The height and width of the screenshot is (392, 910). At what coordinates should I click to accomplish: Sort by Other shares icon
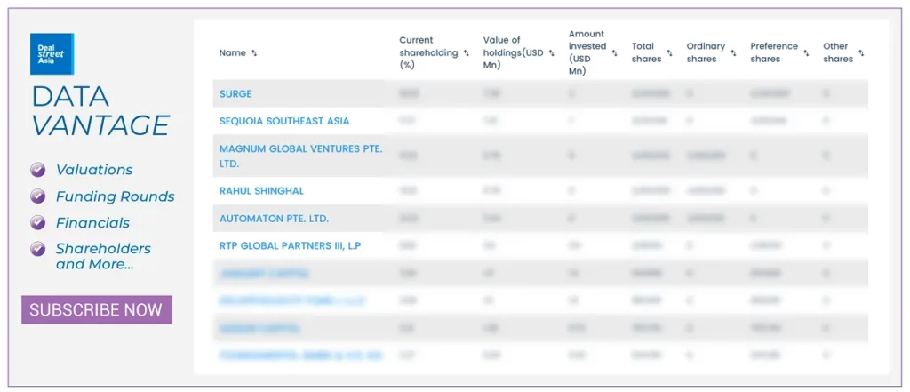(861, 53)
